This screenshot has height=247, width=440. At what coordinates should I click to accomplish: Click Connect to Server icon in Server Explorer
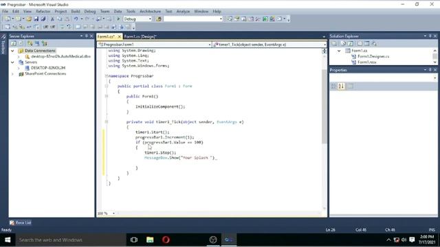(37, 43)
